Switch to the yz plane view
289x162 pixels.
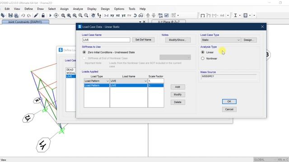pyautogui.click(x=124, y=15)
